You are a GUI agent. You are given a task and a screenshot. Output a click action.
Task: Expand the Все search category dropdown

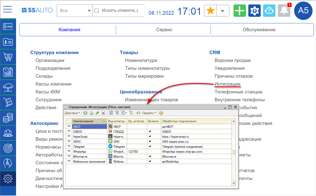coord(89,11)
